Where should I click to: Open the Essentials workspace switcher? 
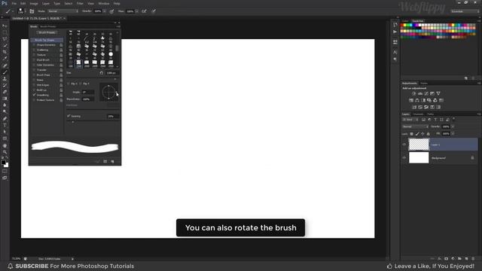click(465, 11)
